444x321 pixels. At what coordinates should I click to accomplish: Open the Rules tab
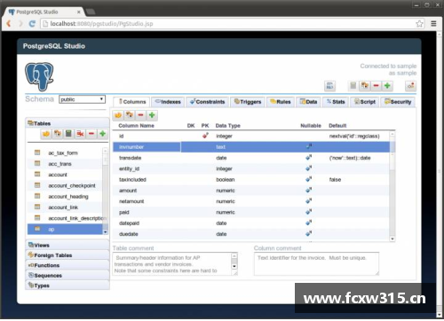281,102
